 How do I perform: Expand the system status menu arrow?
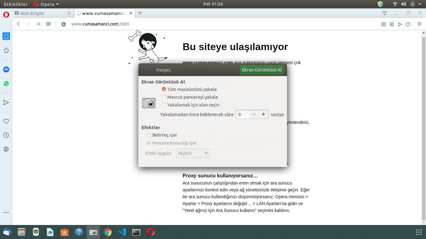(x=420, y=4)
